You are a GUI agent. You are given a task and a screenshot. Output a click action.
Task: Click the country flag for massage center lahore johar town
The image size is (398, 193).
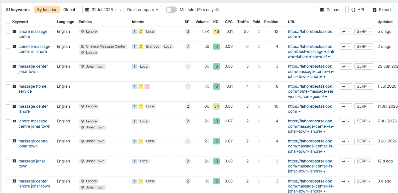point(15,181)
